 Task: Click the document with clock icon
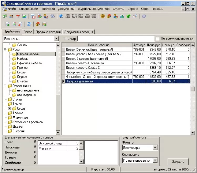click(x=135, y=16)
